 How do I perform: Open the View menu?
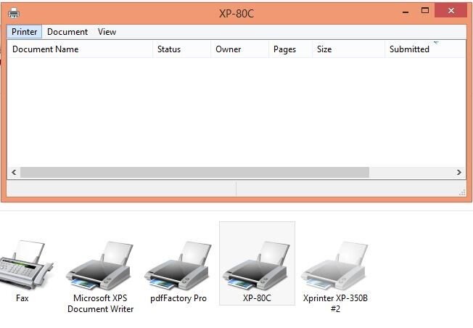click(107, 32)
